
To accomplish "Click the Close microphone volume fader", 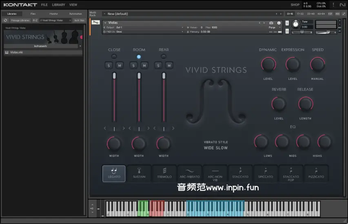I will (x=114, y=76).
